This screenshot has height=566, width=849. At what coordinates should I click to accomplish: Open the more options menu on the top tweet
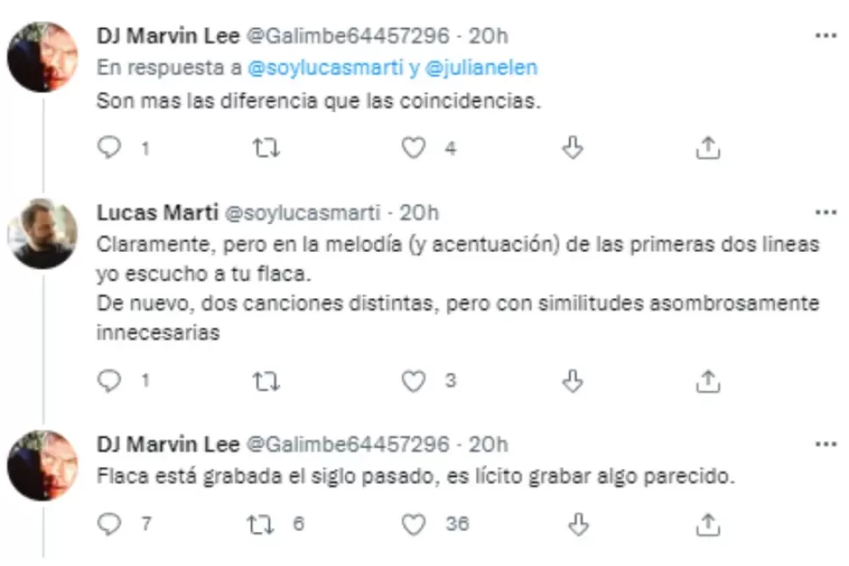tap(824, 33)
